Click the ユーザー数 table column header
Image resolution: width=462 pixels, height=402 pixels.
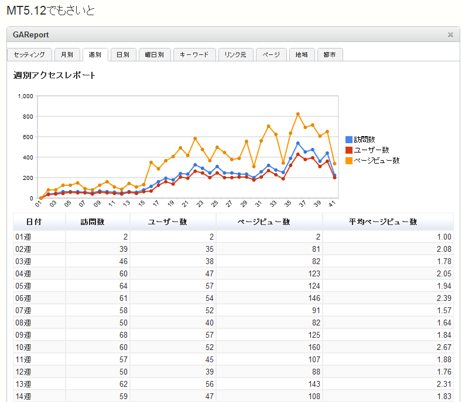click(173, 221)
